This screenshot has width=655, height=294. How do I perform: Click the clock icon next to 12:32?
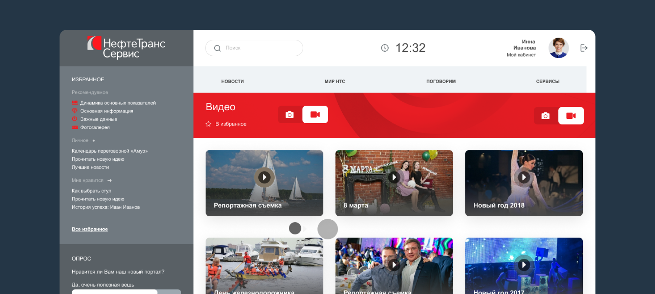[x=385, y=48]
